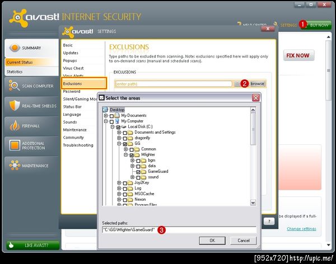Image resolution: width=336 pixels, height=264 pixels.
Task: Click the Scan Computer magnifier icon
Action: tap(14, 86)
